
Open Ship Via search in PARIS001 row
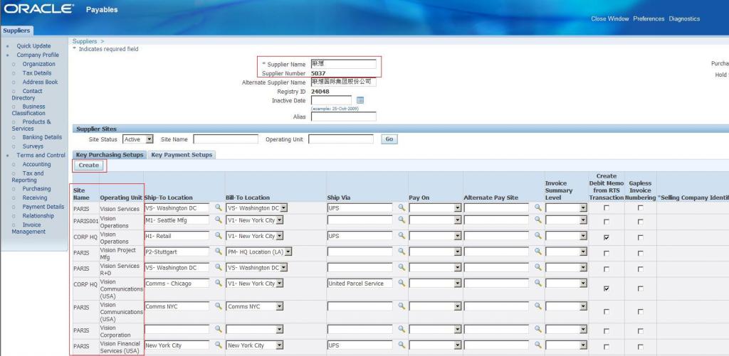[402, 220]
